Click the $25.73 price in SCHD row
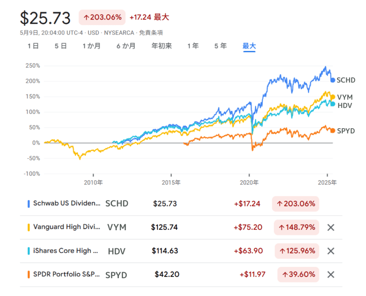The image size is (366, 296). 165,204
